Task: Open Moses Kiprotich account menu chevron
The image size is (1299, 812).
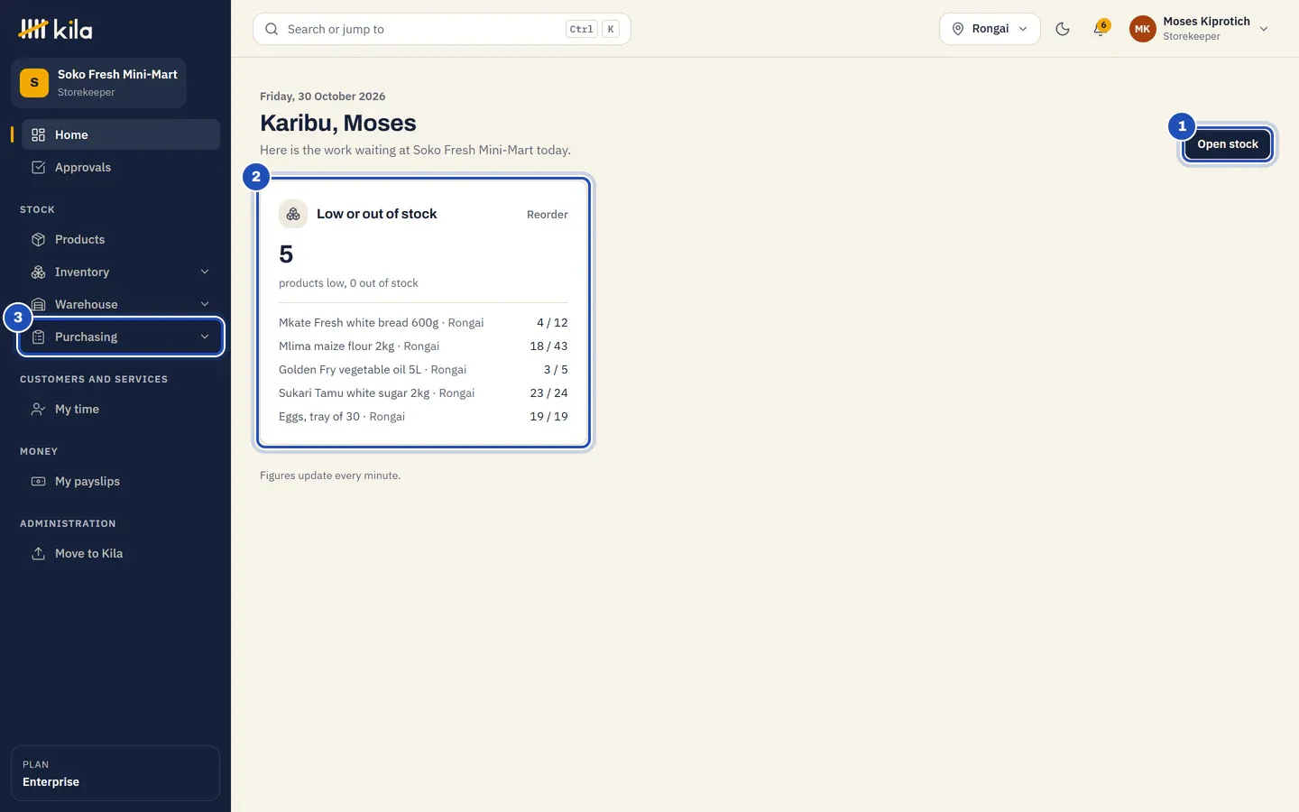Action: click(1264, 29)
